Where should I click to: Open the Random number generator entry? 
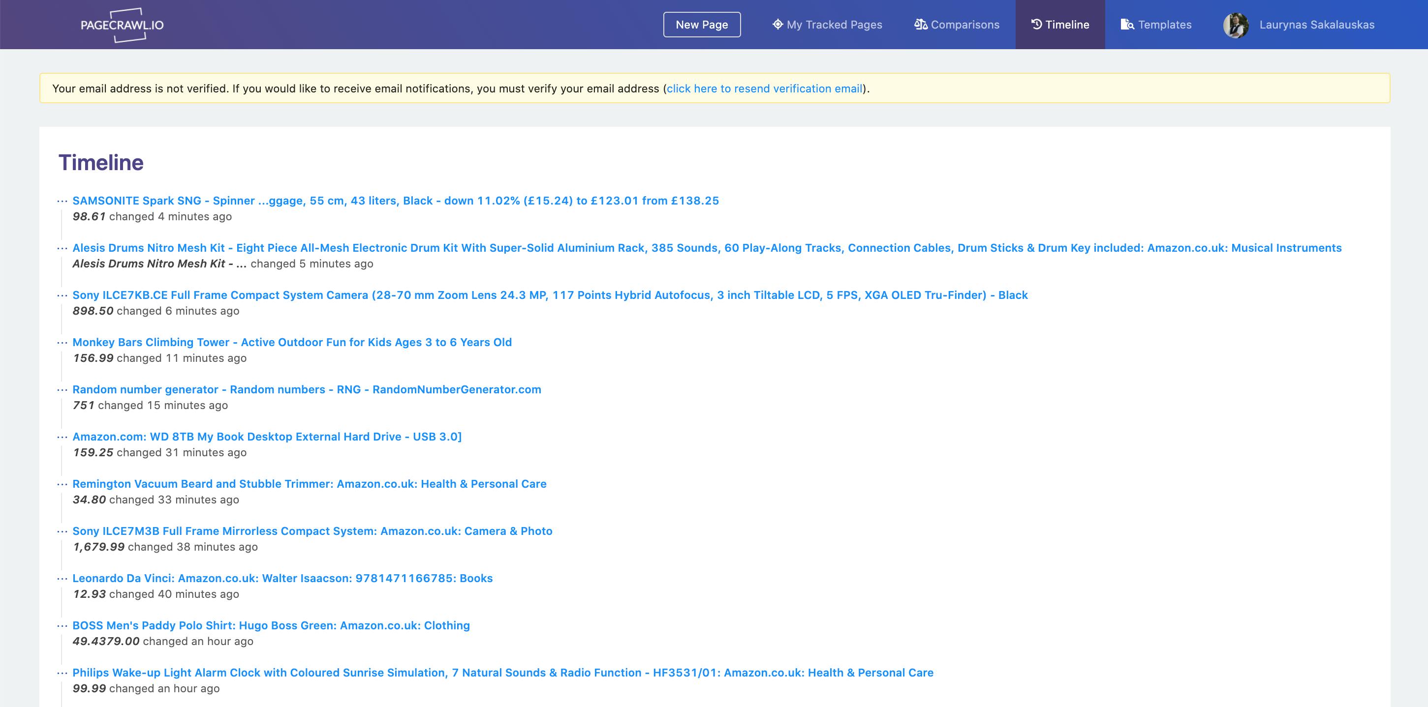307,389
